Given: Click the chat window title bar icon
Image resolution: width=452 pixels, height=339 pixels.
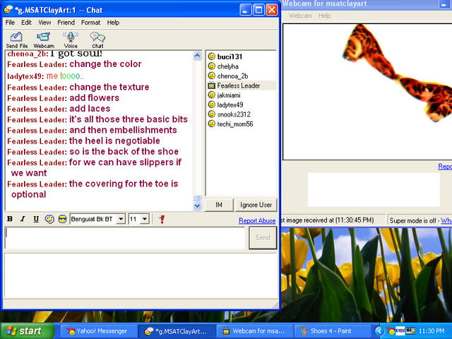Looking at the screenshot, I should [x=8, y=10].
